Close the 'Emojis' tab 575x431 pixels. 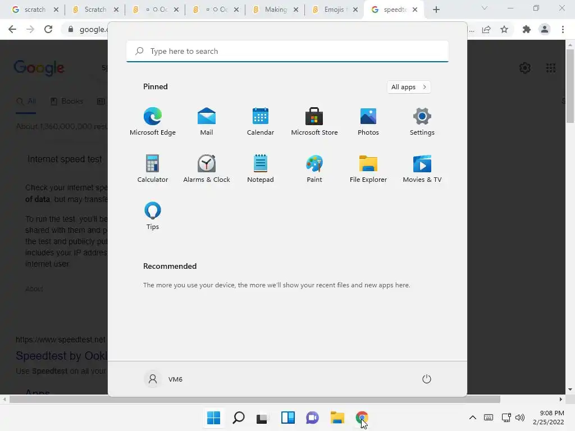355,10
